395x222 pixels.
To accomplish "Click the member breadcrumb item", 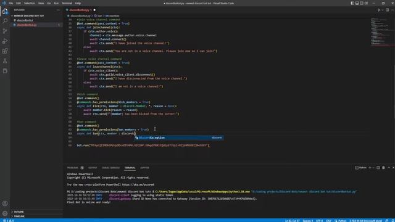I will tap(112, 16).
